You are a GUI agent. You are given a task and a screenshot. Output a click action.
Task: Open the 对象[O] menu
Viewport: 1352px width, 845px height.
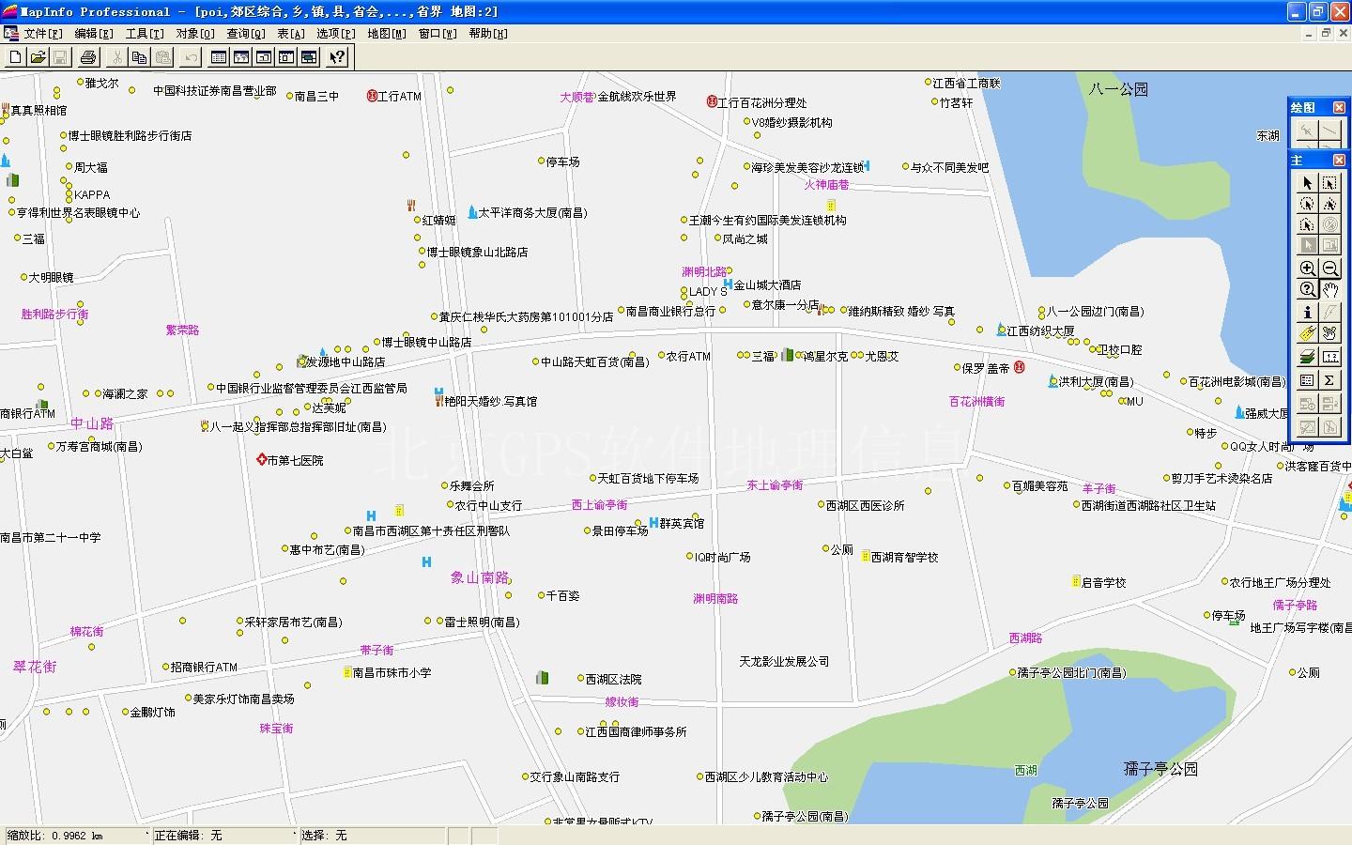(x=195, y=34)
